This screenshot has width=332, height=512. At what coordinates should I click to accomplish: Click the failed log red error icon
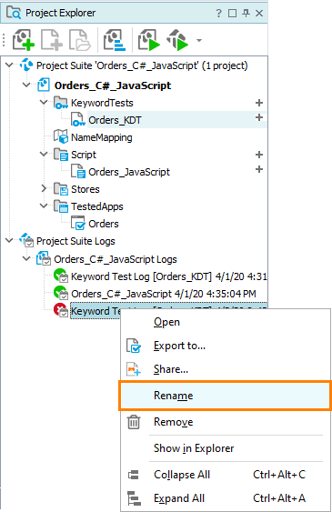[x=61, y=310]
